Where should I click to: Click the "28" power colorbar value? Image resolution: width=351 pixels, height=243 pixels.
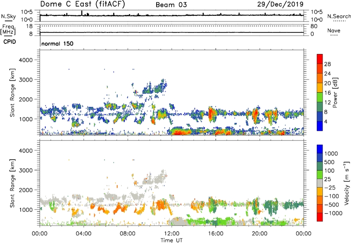pos(327,64)
